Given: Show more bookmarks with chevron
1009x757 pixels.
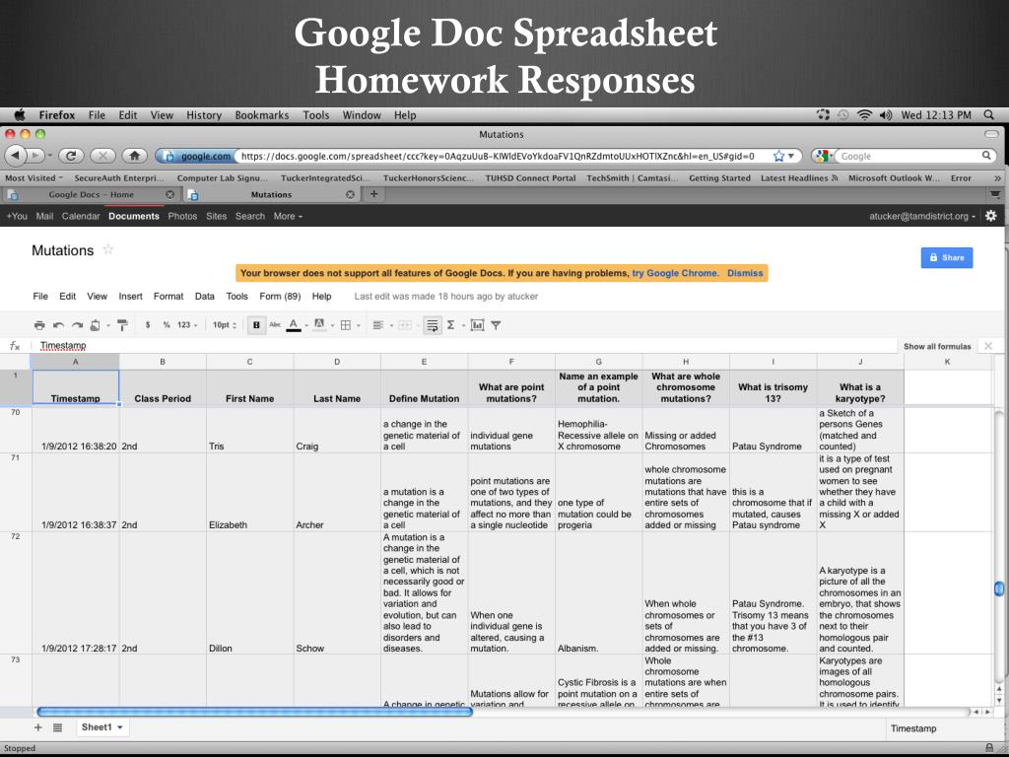Looking at the screenshot, I should 997,178.
